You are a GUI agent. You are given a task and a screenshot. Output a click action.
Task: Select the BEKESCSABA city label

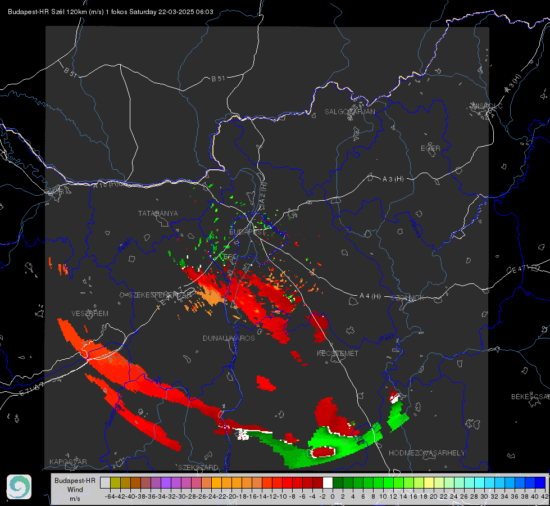[530, 396]
